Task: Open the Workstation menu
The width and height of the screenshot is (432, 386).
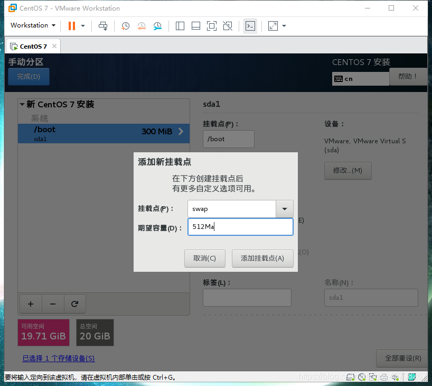Action: click(x=29, y=25)
